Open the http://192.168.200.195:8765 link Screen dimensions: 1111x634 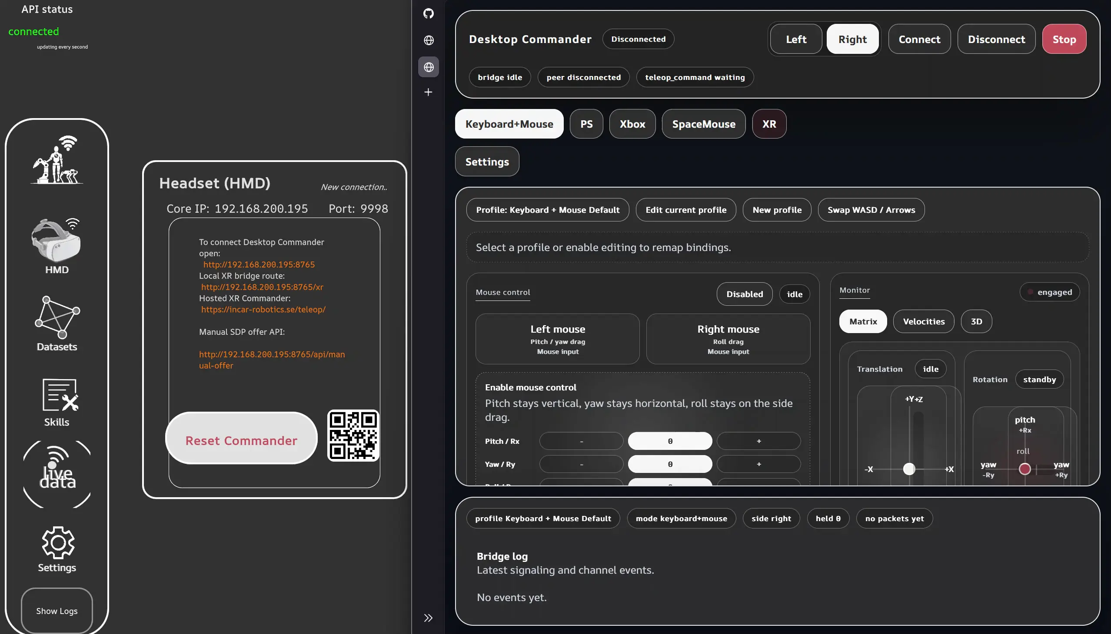click(x=259, y=264)
